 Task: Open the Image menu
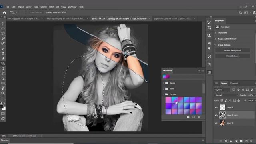[20, 7]
